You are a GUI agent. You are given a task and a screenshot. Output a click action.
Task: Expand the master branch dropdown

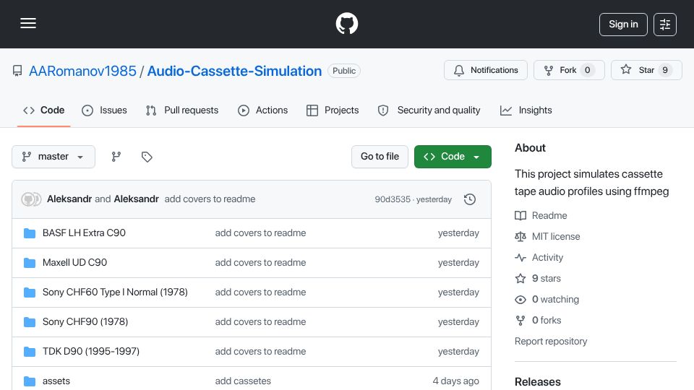click(53, 157)
